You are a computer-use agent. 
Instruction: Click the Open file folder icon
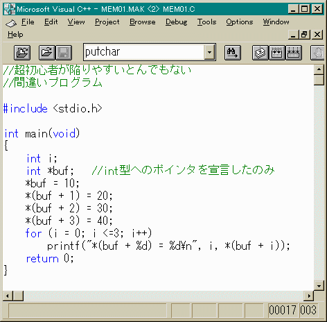coord(47,53)
